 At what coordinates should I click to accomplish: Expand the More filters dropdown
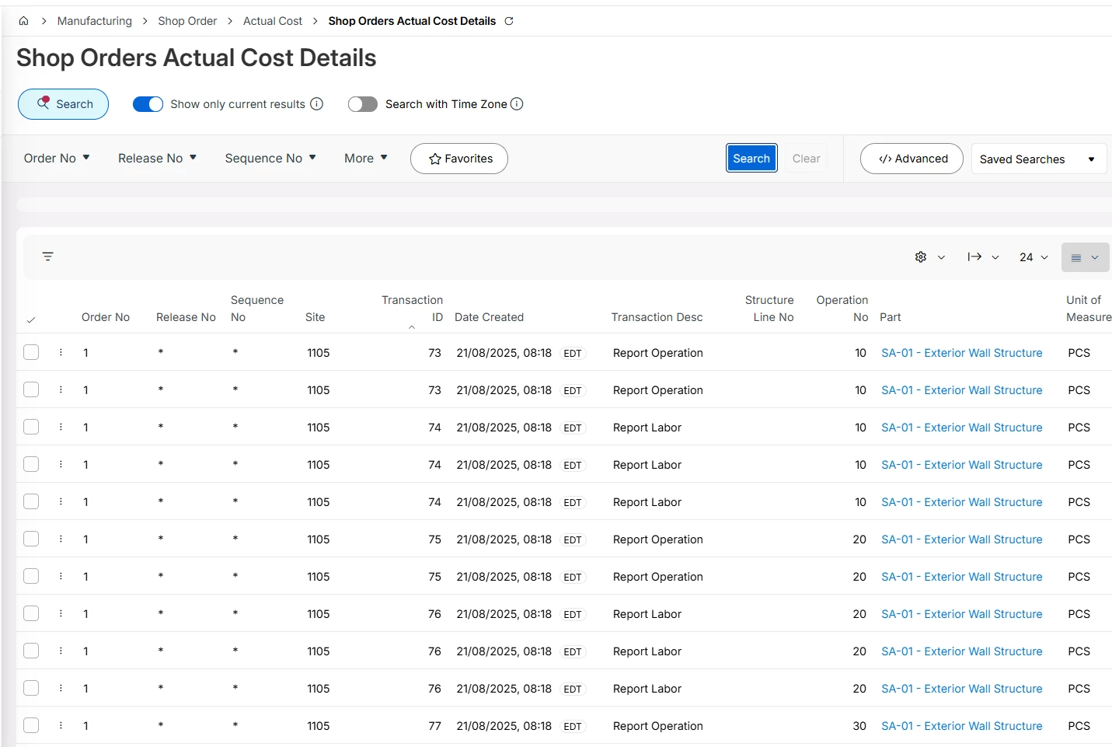coord(365,159)
